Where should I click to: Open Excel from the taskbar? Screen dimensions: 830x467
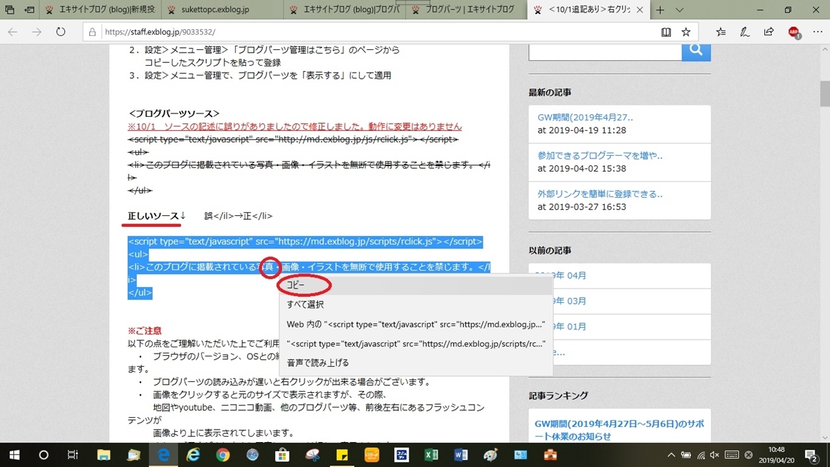[x=431, y=455]
